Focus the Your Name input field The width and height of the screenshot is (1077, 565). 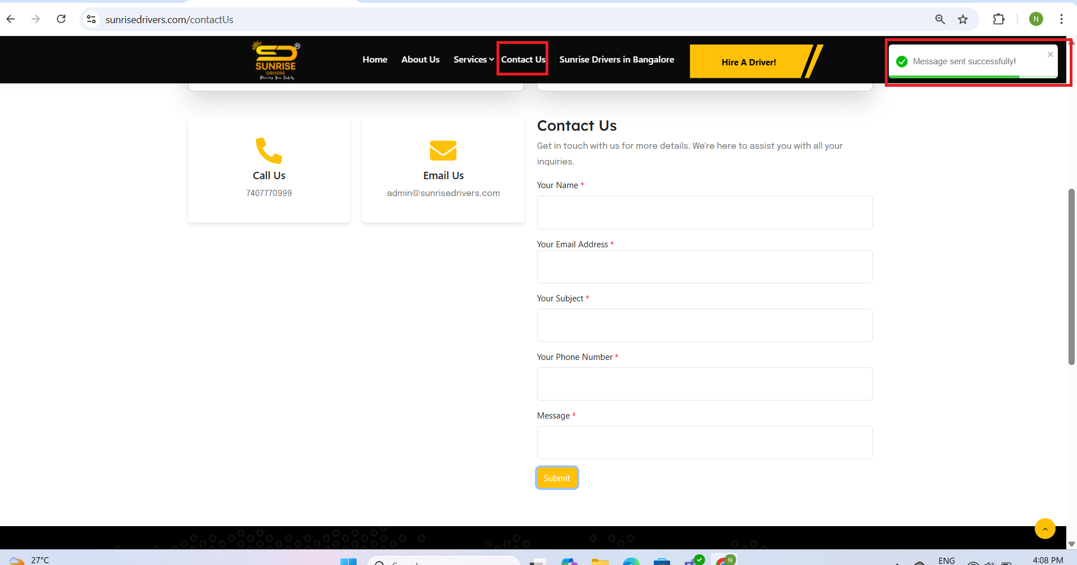click(704, 212)
